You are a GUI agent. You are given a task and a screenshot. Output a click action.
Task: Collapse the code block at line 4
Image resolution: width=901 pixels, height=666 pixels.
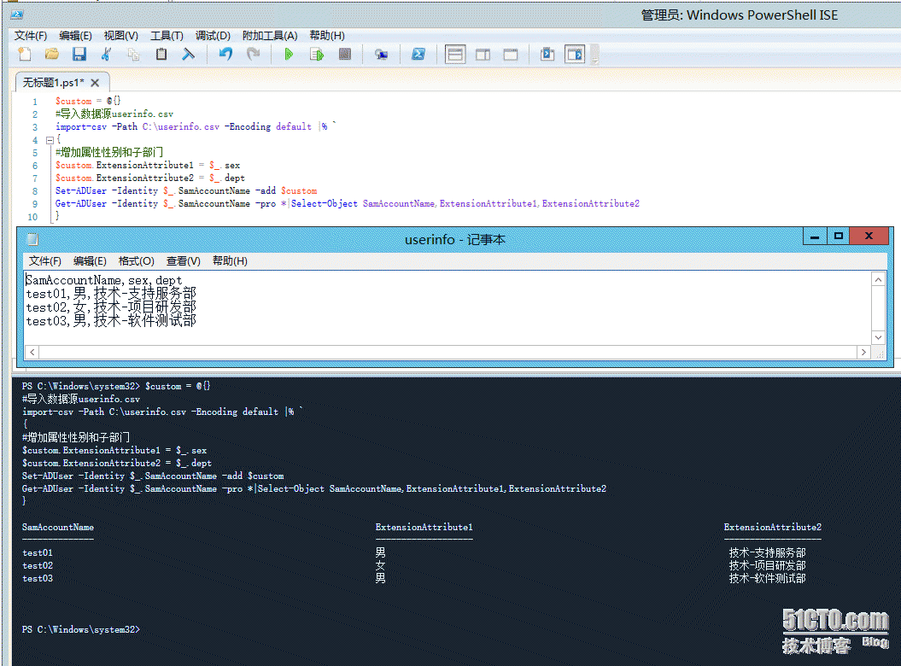pyautogui.click(x=50, y=140)
